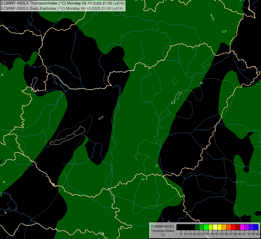Click the contour label 2 on the map

pyautogui.click(x=202, y=83)
